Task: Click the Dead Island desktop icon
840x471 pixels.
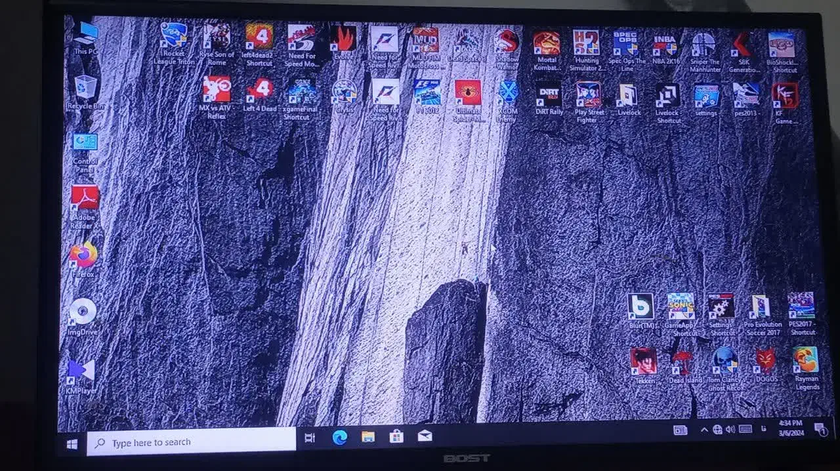Action: click(683, 361)
